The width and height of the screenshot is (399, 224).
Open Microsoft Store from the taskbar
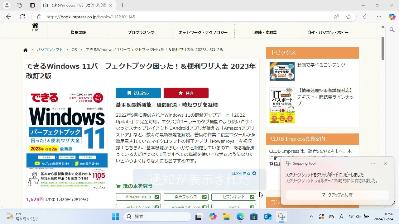pos(254,217)
